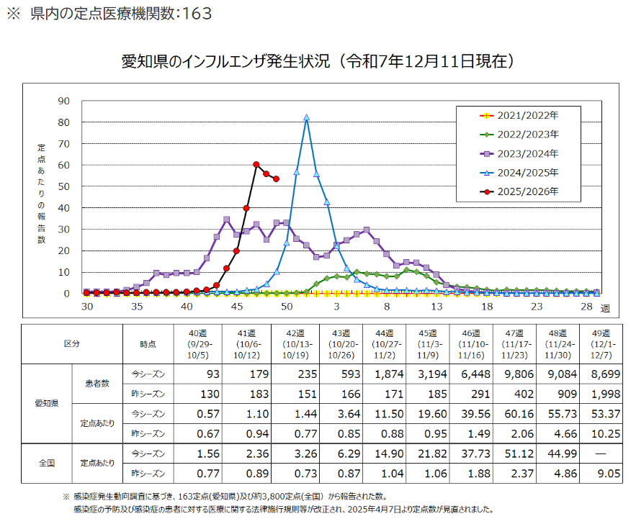Viewport: 636px width, 519px height.
Task: Click the 8,699 patient count cell
Action: [595, 374]
